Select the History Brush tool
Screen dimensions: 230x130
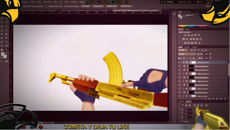(x=7, y=30)
